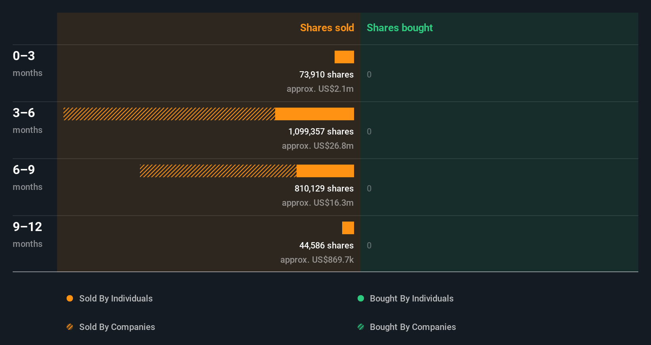Select the 73,910 shares value

326,74
